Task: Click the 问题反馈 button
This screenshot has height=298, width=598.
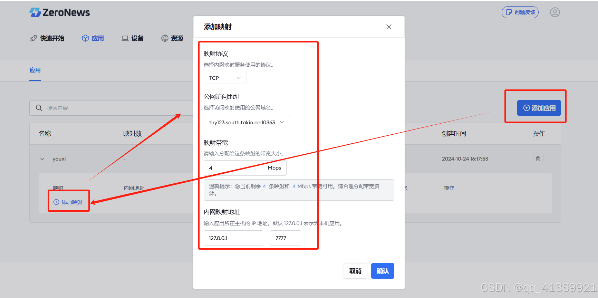Action: click(520, 12)
